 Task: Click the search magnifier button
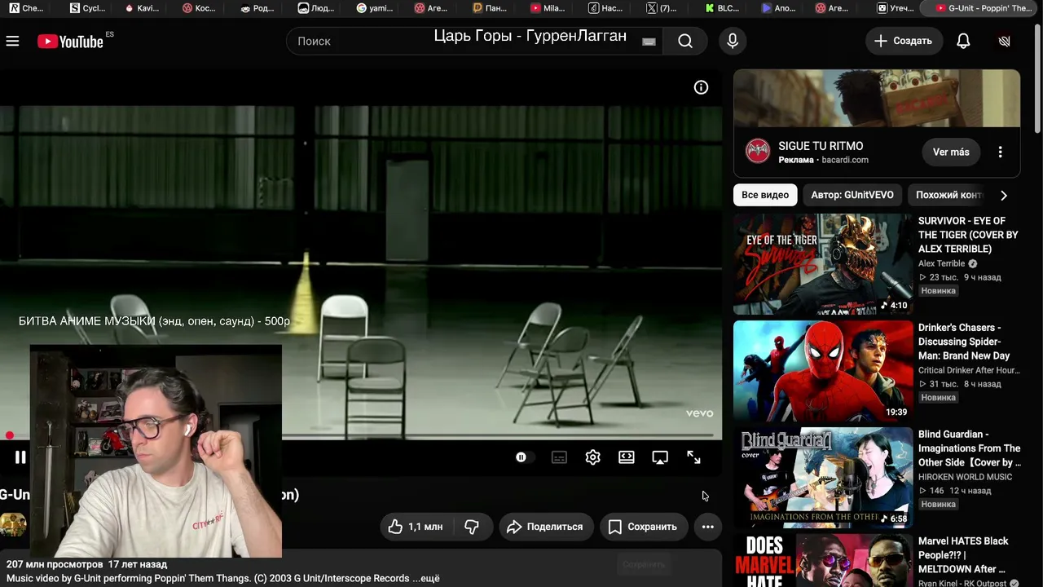click(x=685, y=41)
